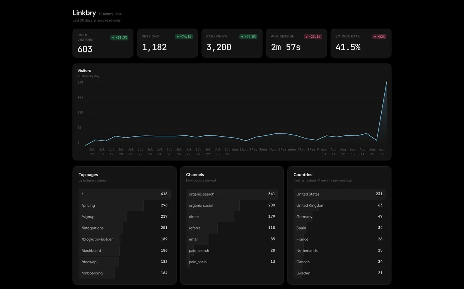Viewport: 464px width, 289px height.
Task: Select the referral channel row
Action: tap(232, 228)
